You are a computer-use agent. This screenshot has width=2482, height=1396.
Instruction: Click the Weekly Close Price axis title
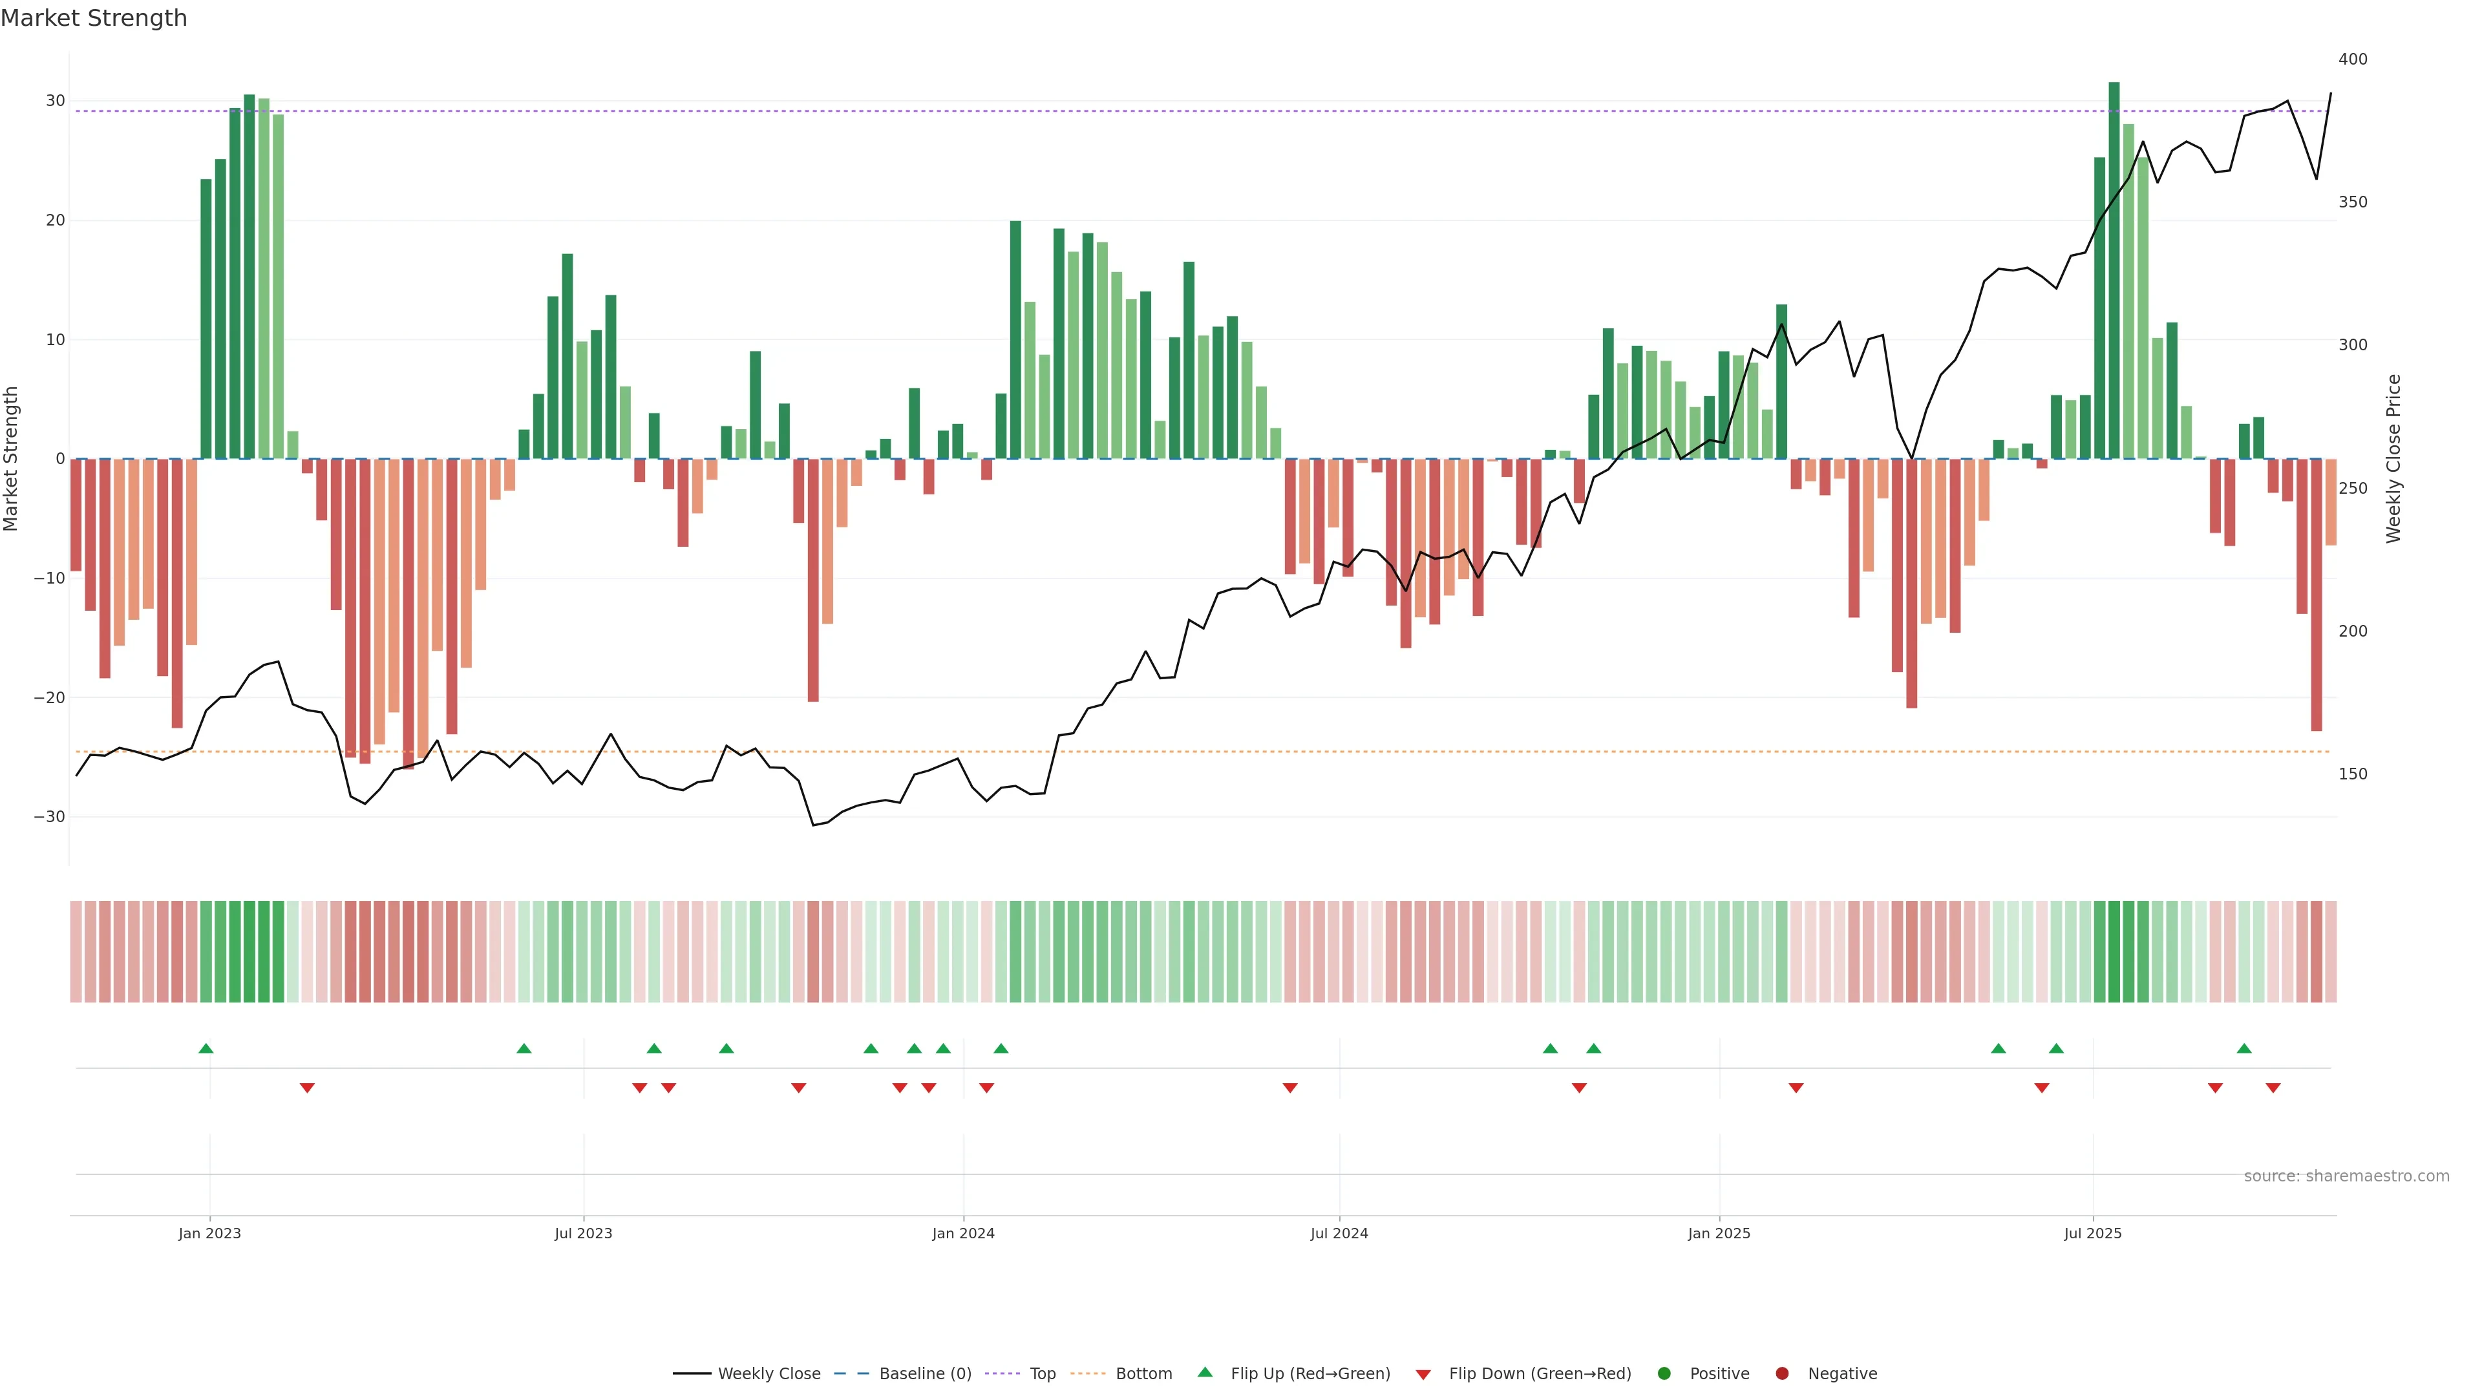click(2393, 459)
